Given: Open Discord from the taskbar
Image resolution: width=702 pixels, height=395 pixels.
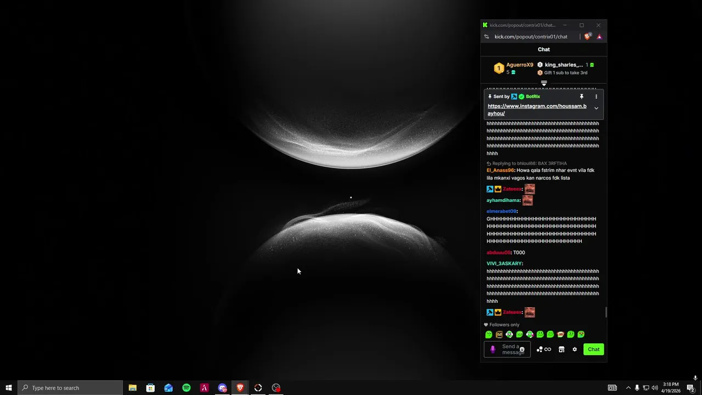Looking at the screenshot, I should pos(222,388).
